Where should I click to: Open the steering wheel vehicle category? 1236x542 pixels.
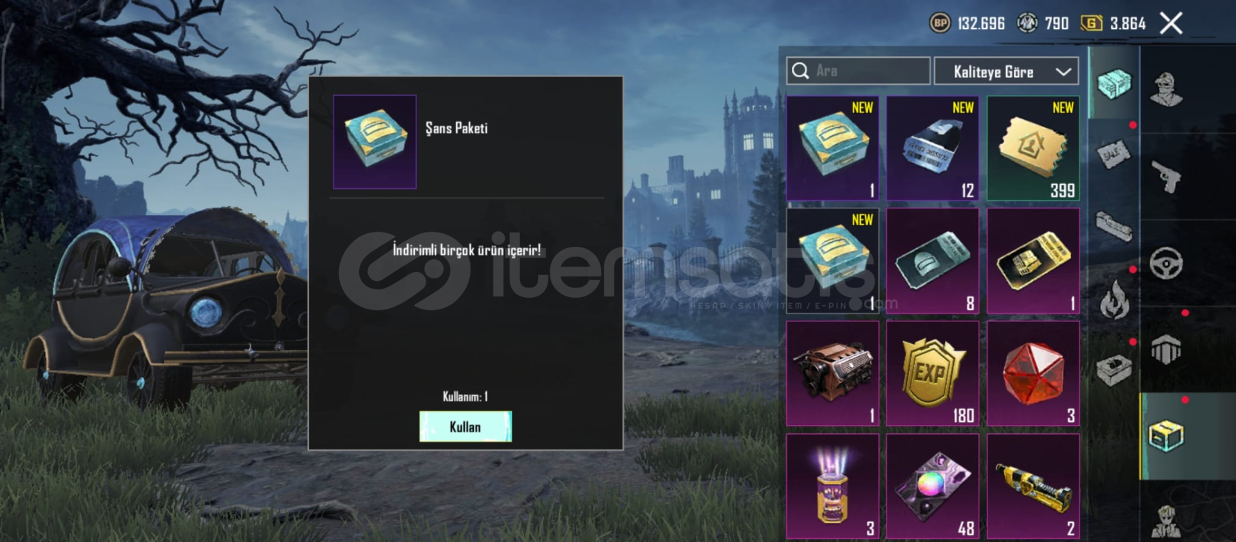[x=1166, y=263]
